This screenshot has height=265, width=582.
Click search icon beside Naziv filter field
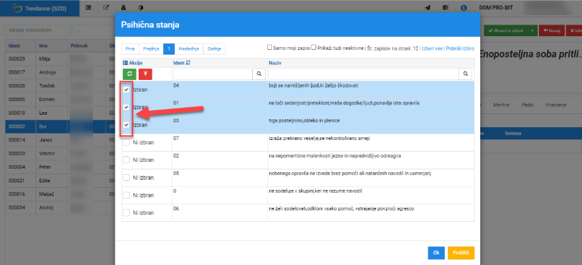click(x=465, y=74)
